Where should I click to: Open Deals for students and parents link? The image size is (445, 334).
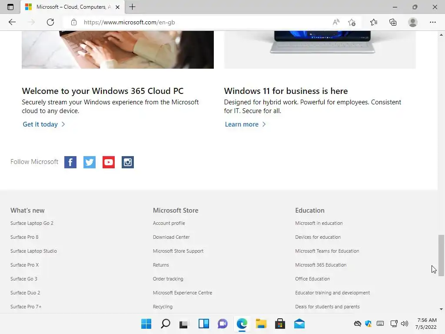(x=327, y=307)
